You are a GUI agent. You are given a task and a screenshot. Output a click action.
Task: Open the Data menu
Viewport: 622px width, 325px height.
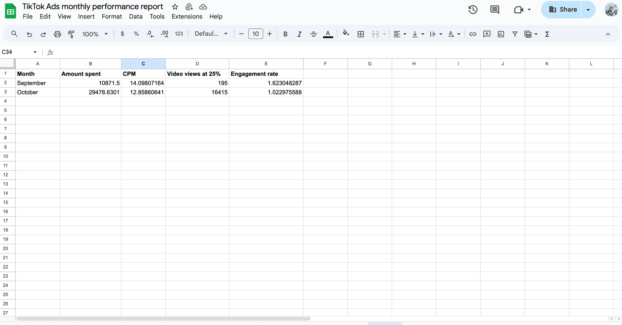coord(135,17)
